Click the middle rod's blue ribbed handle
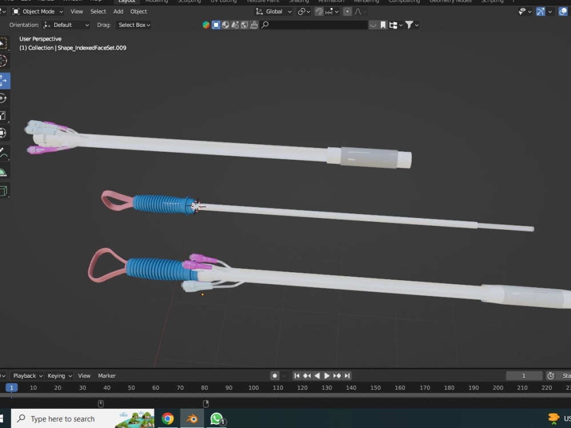The image size is (571, 428). [x=162, y=204]
